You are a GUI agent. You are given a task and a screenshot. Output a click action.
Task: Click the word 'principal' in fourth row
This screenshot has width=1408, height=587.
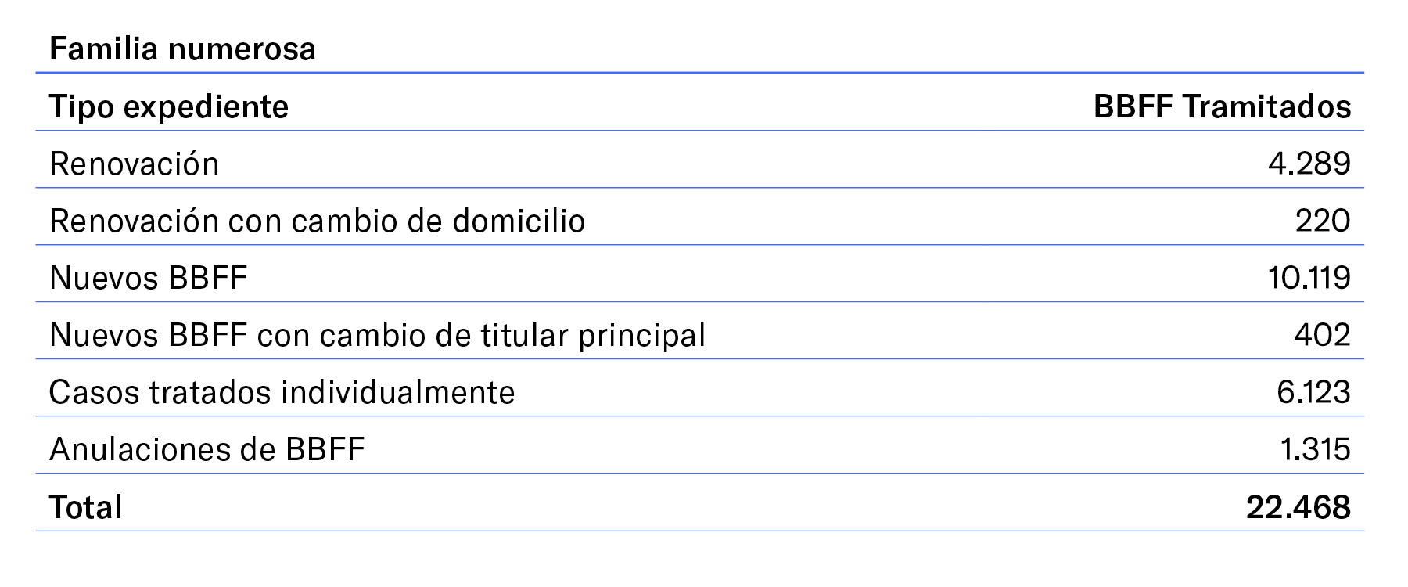(641, 336)
